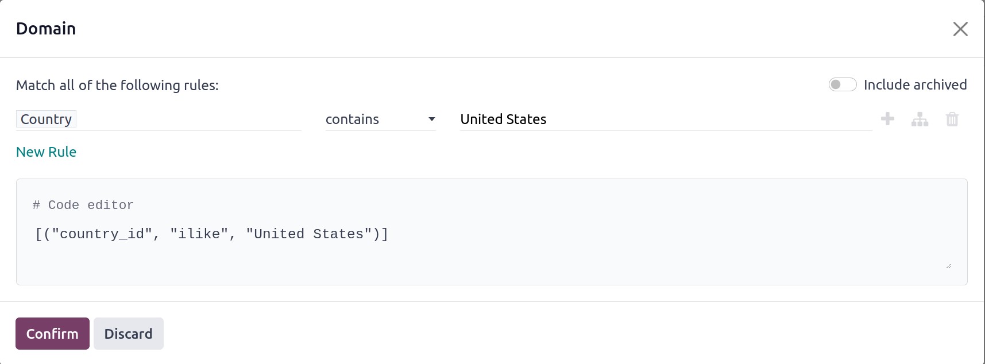Click empty area right of Country tag
This screenshot has width=985, height=364.
[190, 119]
